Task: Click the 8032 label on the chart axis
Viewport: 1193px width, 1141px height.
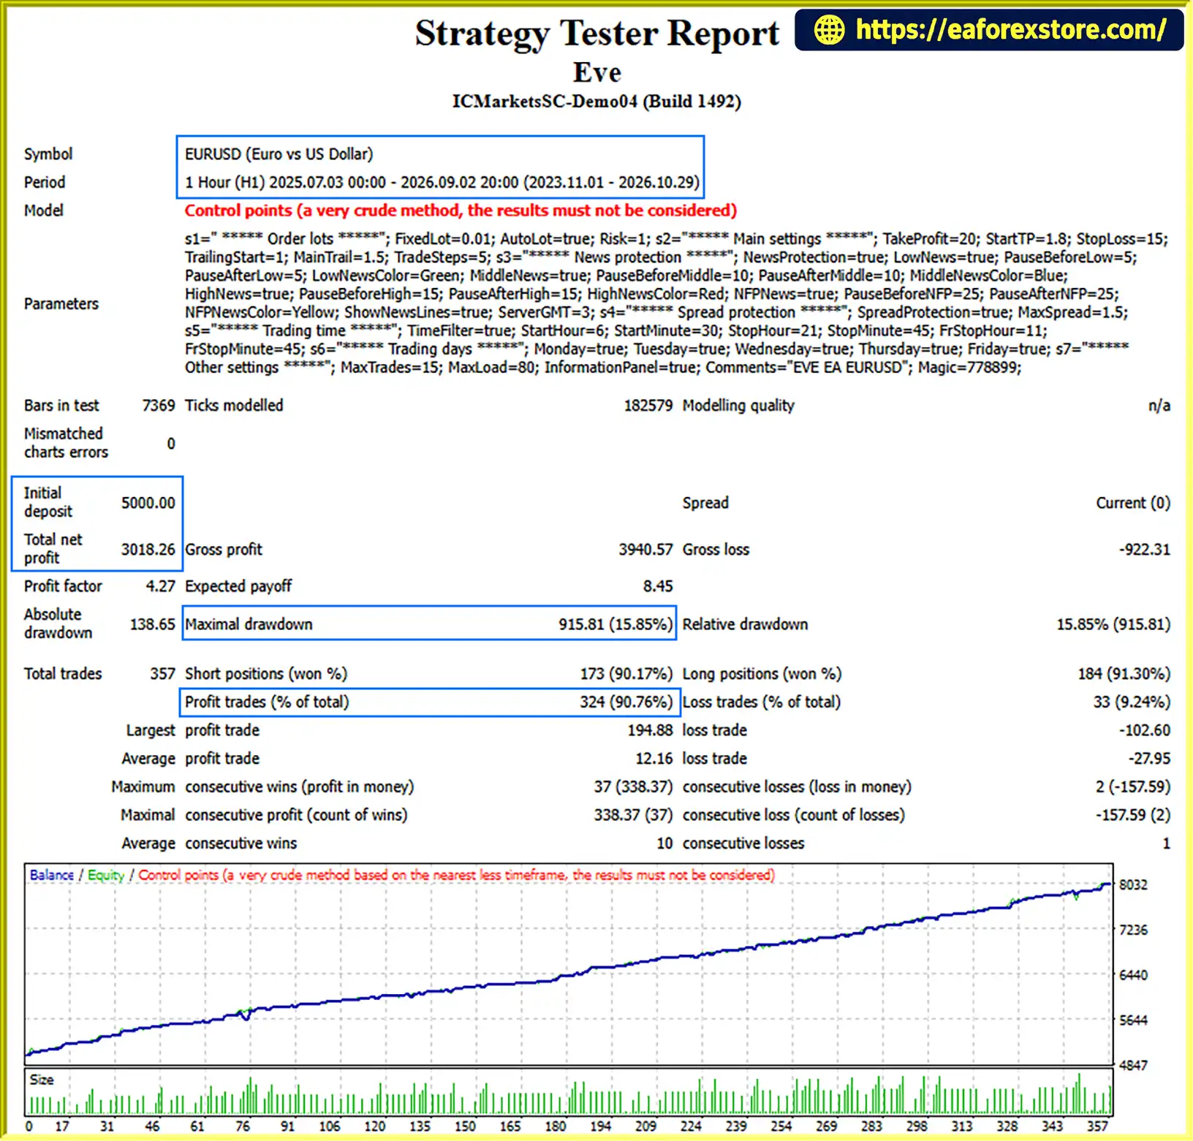Action: [1133, 885]
